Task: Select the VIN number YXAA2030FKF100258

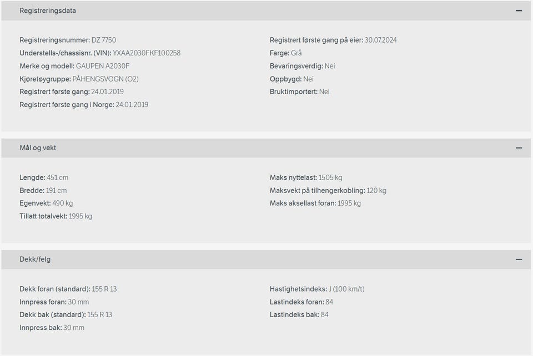Action: click(147, 53)
